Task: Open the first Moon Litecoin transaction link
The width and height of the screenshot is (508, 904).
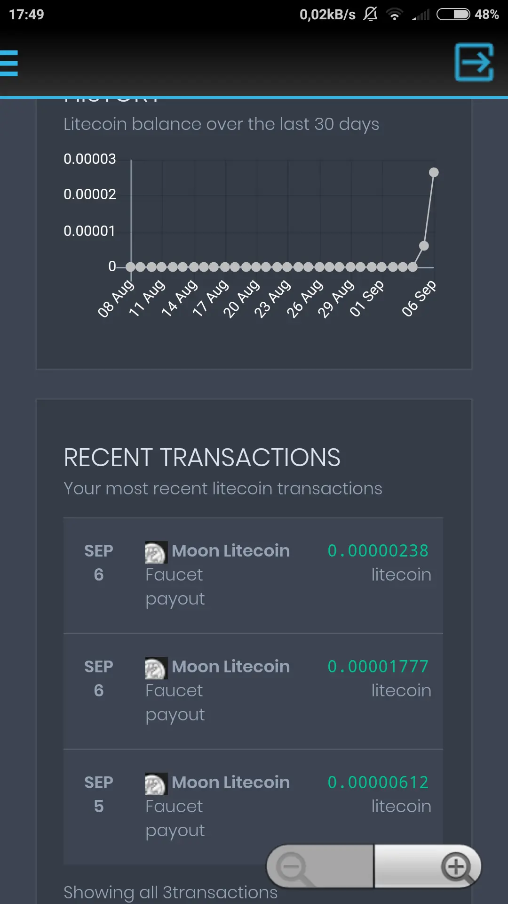Action: (230, 551)
